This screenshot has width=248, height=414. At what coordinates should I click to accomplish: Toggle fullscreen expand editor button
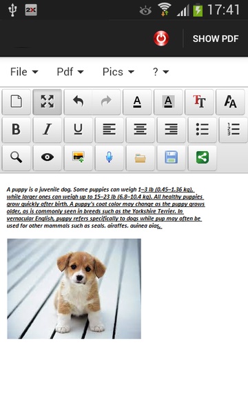click(x=47, y=102)
